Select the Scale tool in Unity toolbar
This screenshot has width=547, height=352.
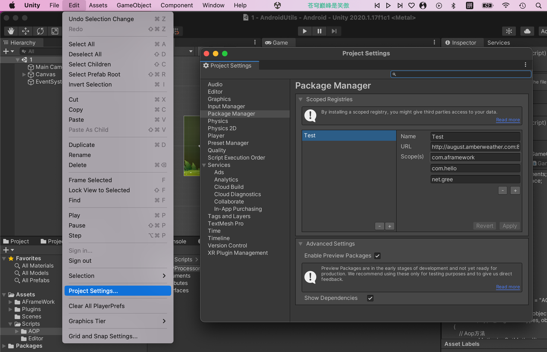55,31
